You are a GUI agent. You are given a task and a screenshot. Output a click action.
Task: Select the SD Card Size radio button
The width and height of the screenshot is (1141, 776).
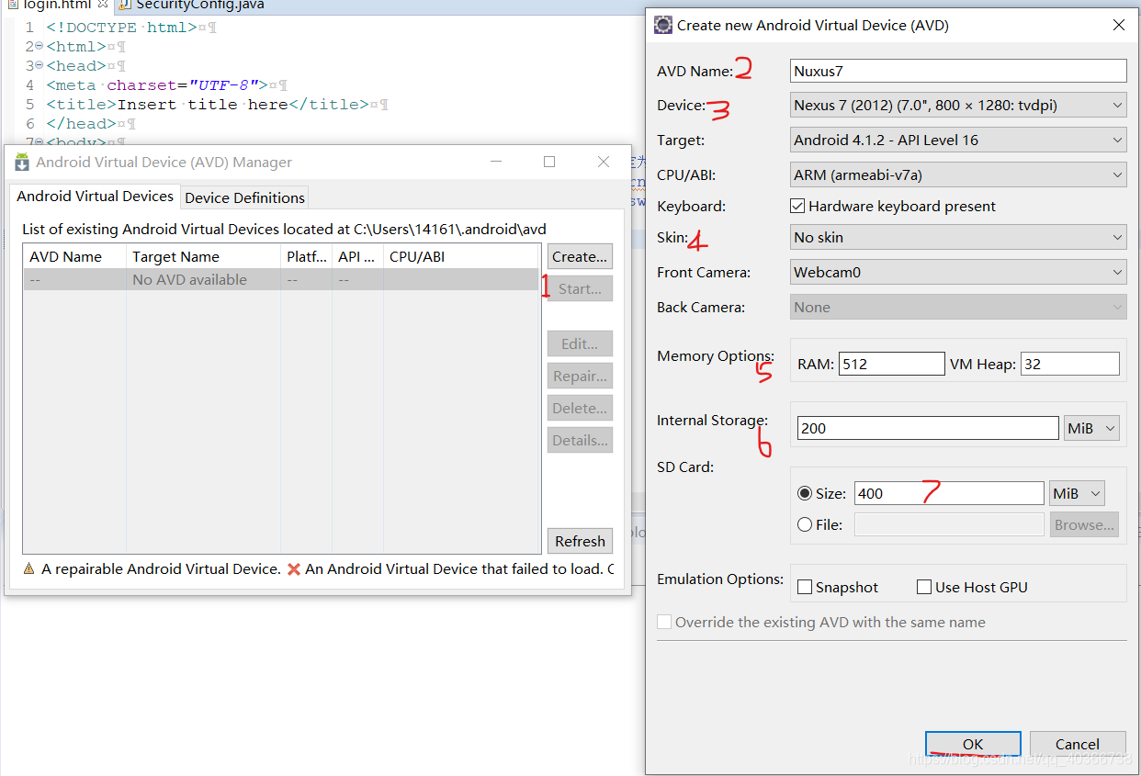(x=805, y=493)
